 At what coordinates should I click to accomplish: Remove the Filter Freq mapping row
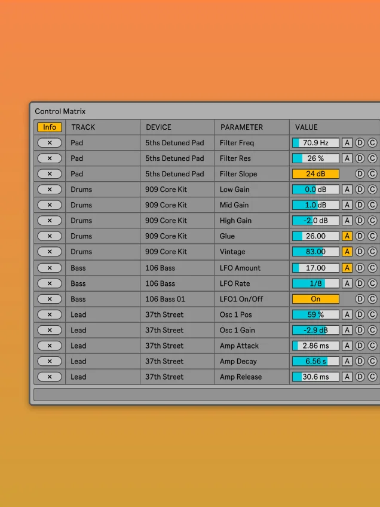coord(50,142)
